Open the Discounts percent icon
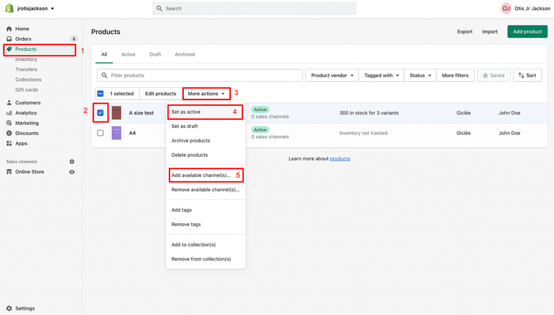The height and width of the screenshot is (315, 554). coord(9,133)
